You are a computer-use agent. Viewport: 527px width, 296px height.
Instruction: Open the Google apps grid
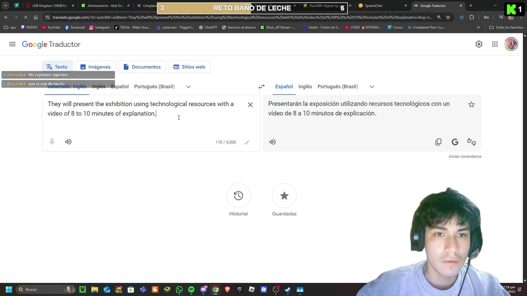tap(495, 44)
